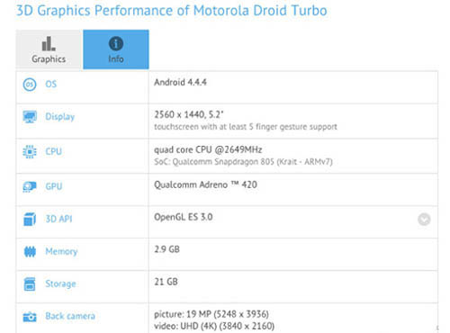This screenshot has width=450, height=333.
Task: Click the Memory module icon
Action: [x=30, y=251]
